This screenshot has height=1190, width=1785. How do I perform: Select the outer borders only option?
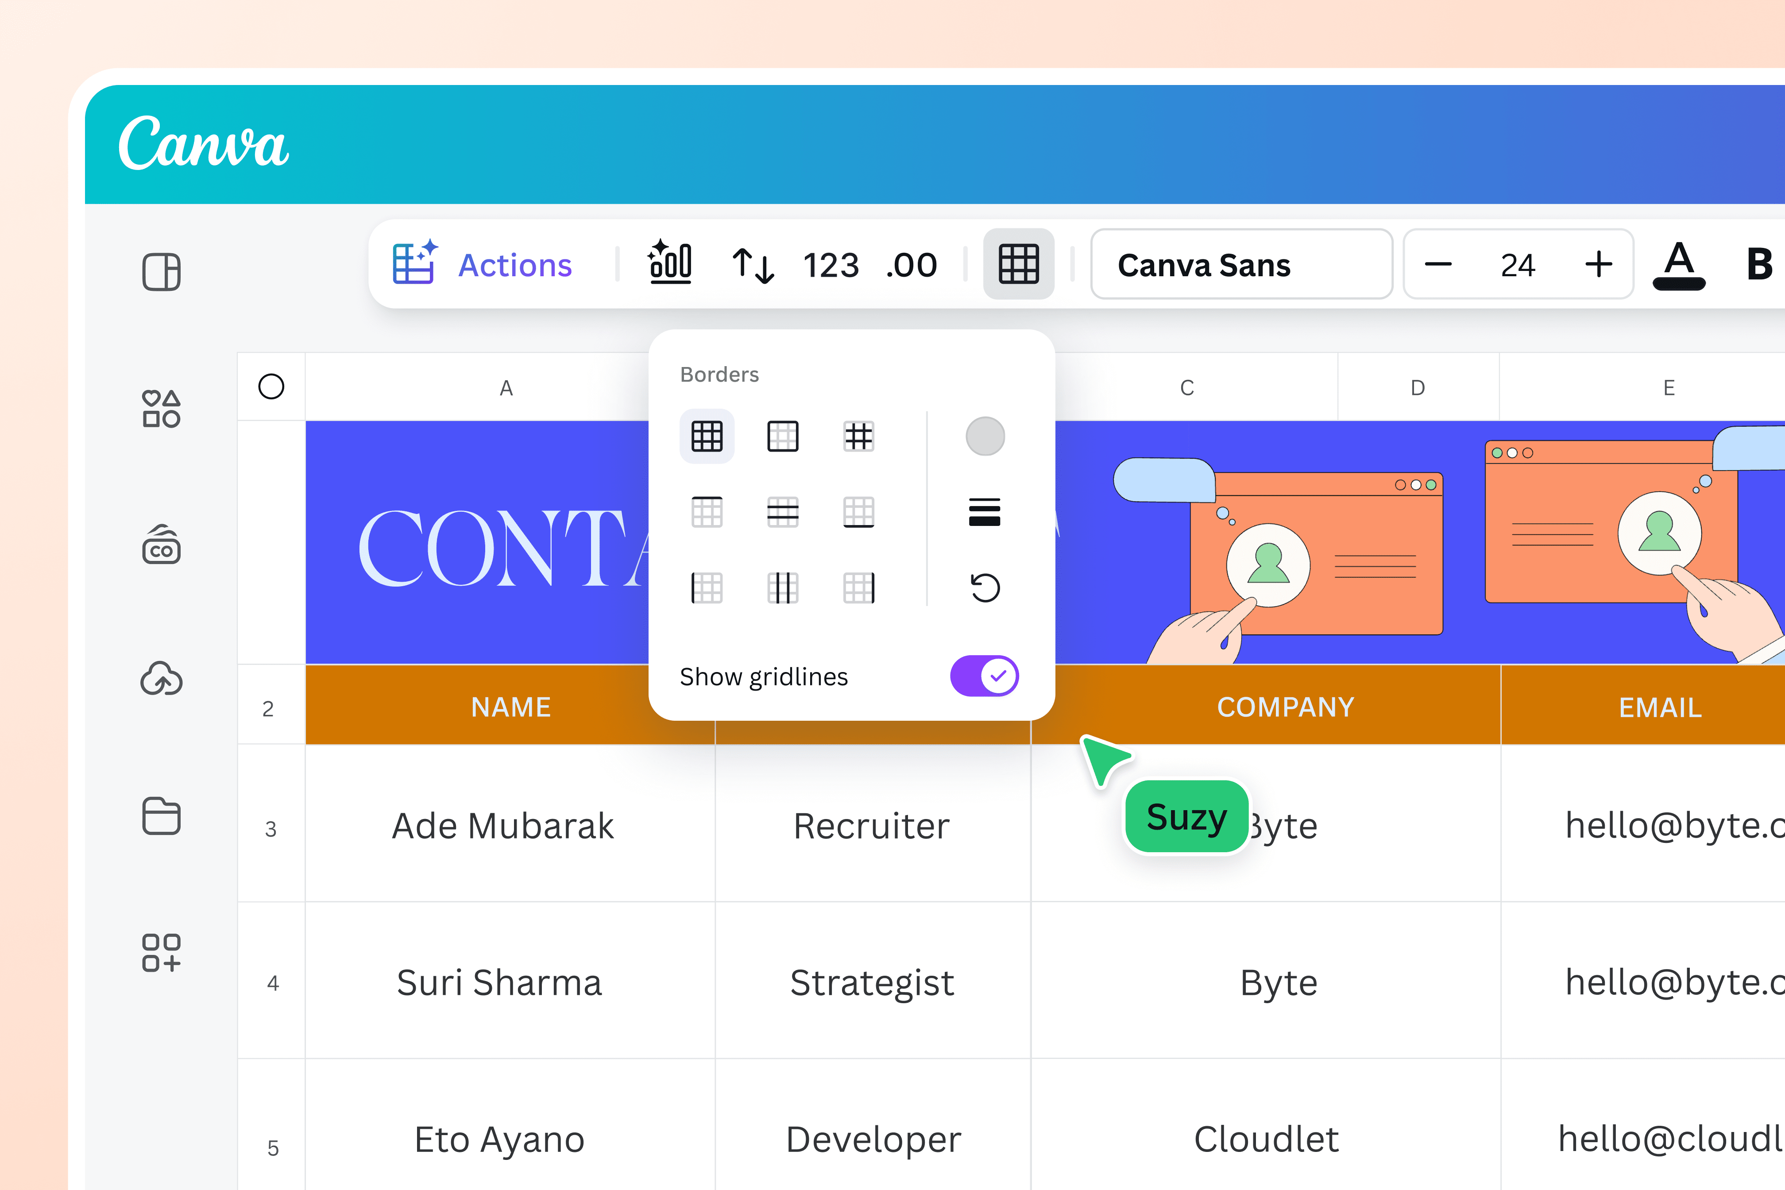[782, 437]
